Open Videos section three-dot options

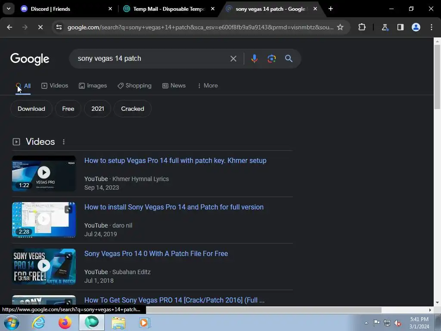pos(64,141)
